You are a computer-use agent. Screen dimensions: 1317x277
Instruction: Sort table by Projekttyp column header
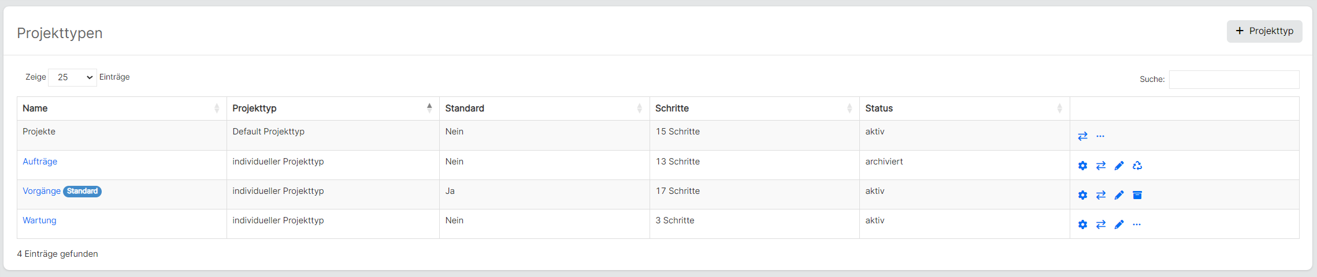tap(333, 108)
